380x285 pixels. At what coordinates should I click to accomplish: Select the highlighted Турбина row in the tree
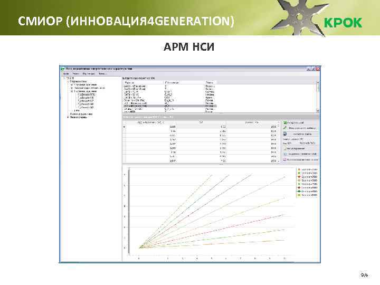(x=86, y=94)
